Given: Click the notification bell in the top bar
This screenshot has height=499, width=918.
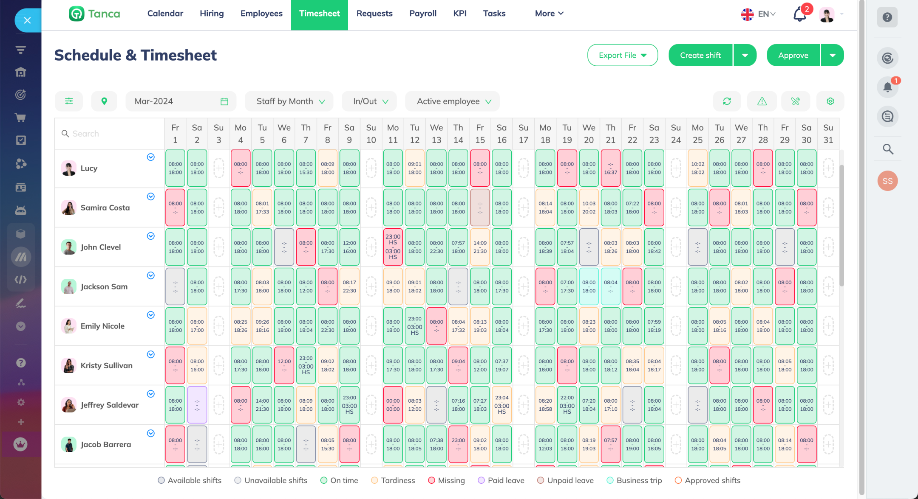Looking at the screenshot, I should click(799, 14).
